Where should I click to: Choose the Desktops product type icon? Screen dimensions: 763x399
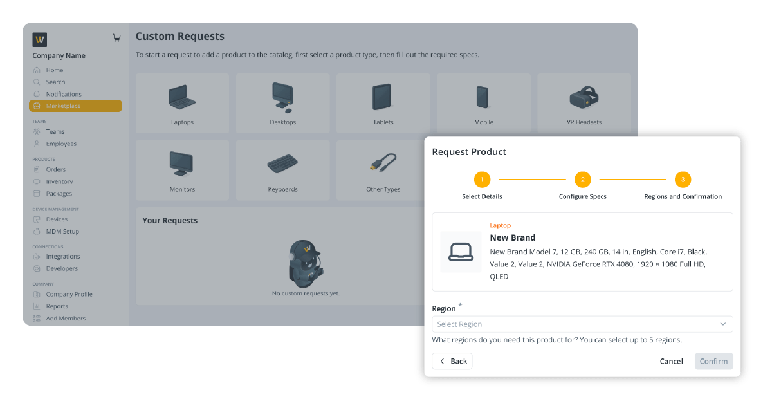pos(282,98)
